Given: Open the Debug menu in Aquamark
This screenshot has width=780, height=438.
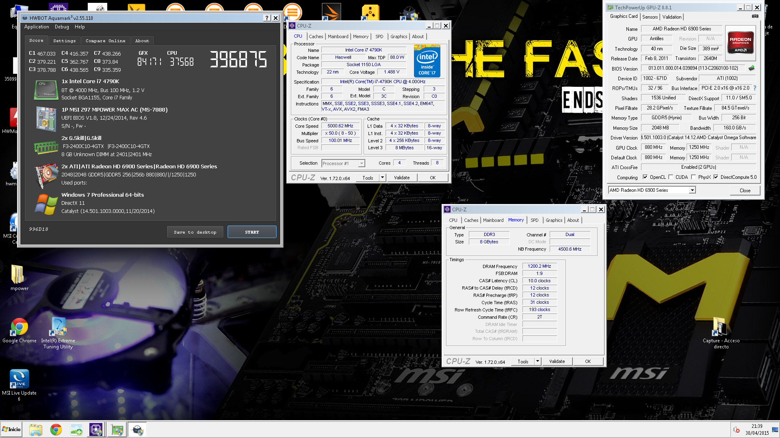Looking at the screenshot, I should click(62, 27).
